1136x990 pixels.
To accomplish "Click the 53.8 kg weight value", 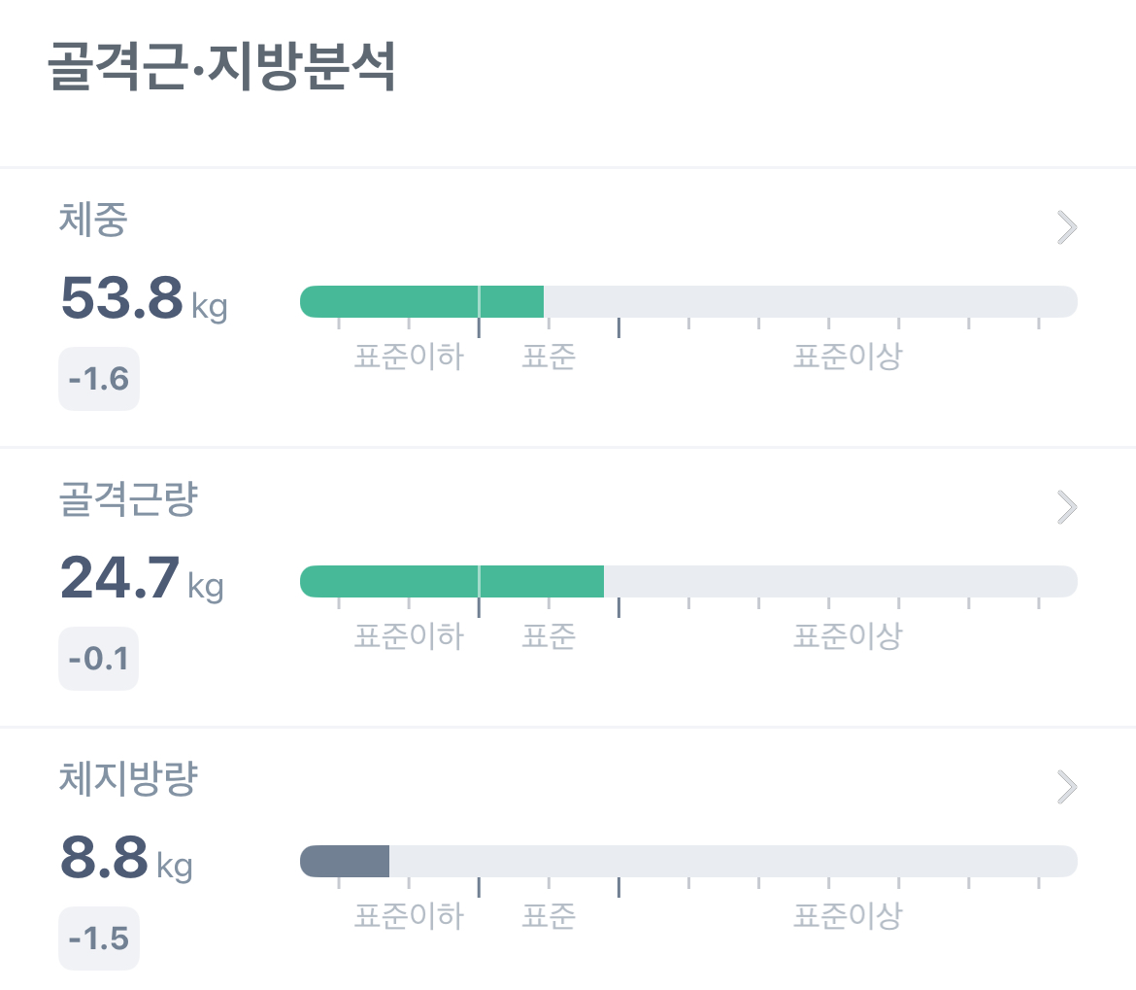I will pos(144,298).
